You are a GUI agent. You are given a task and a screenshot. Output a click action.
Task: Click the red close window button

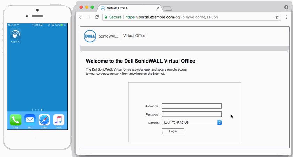(x=81, y=7)
